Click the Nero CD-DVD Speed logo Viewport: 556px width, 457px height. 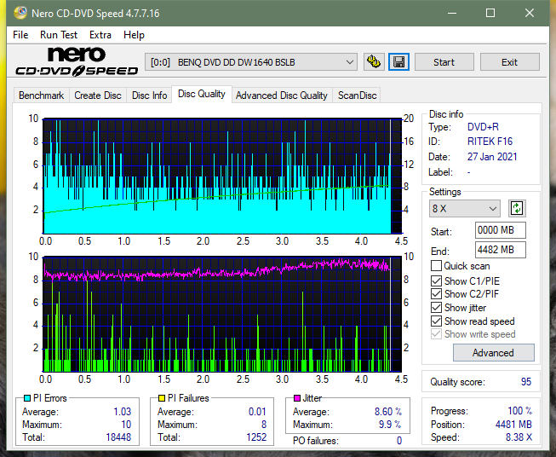coord(77,62)
